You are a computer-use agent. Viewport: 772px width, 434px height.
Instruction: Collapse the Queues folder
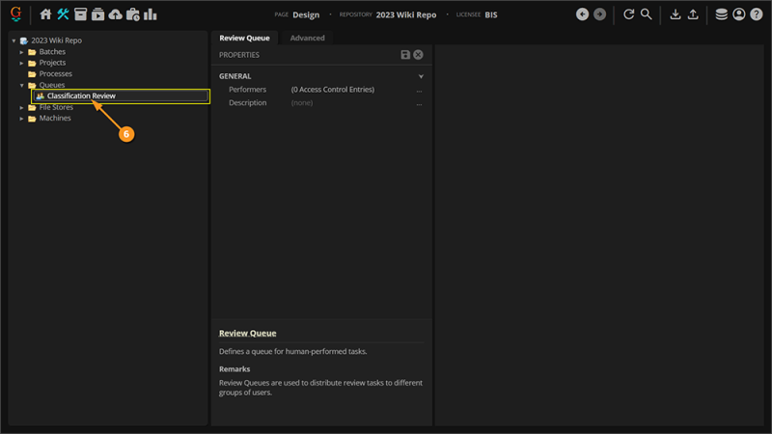tap(22, 85)
